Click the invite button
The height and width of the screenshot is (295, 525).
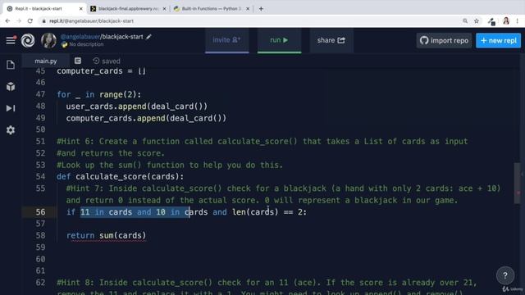point(226,40)
